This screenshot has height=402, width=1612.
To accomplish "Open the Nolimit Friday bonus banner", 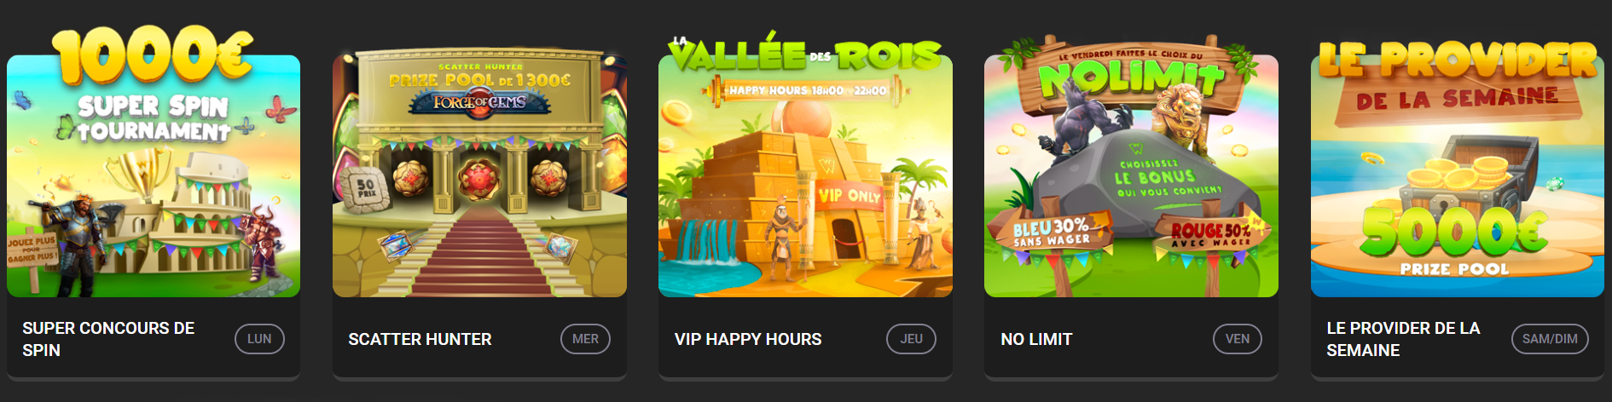I will (x=1131, y=168).
